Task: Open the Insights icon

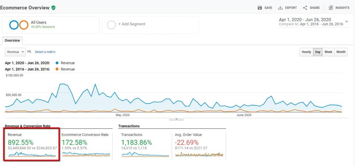Action: click(x=331, y=8)
